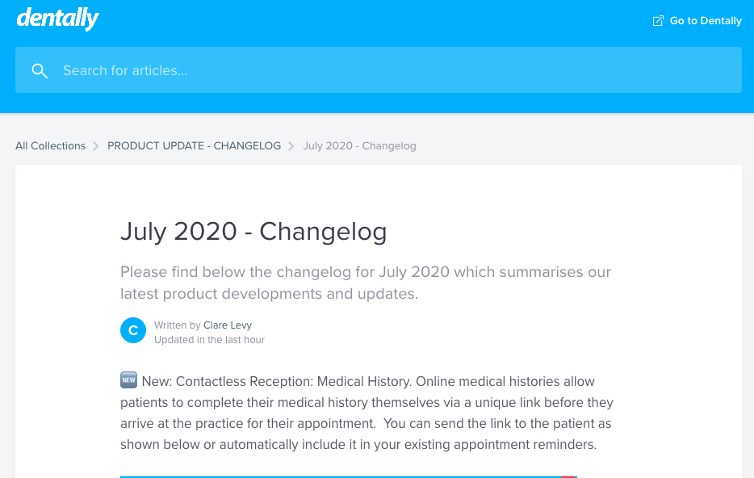The height and width of the screenshot is (478, 754).
Task: Click the search magnifying glass icon
Action: (40, 70)
